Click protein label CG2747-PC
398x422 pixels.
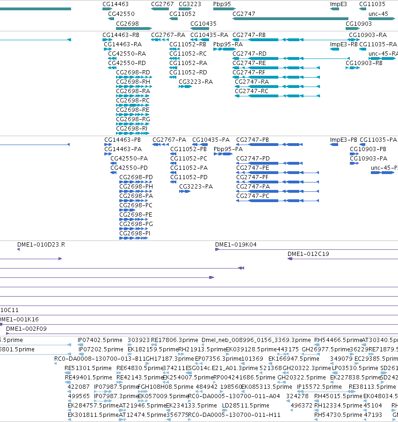tap(253, 196)
